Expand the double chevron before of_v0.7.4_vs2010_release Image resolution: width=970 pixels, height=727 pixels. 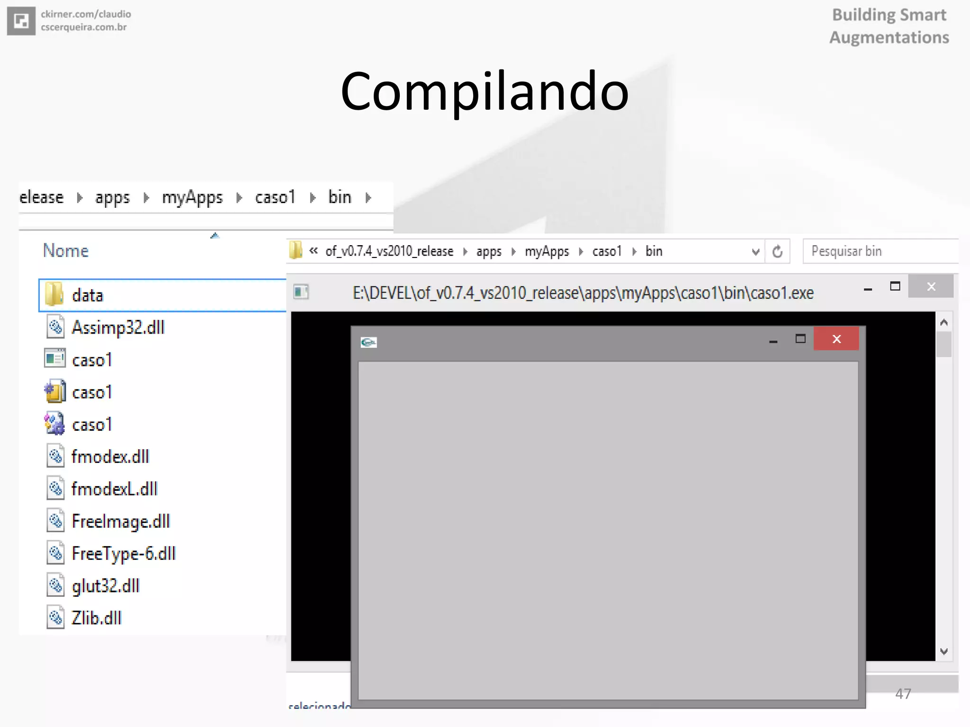point(313,250)
